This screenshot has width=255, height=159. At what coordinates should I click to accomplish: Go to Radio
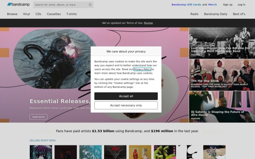point(195,14)
